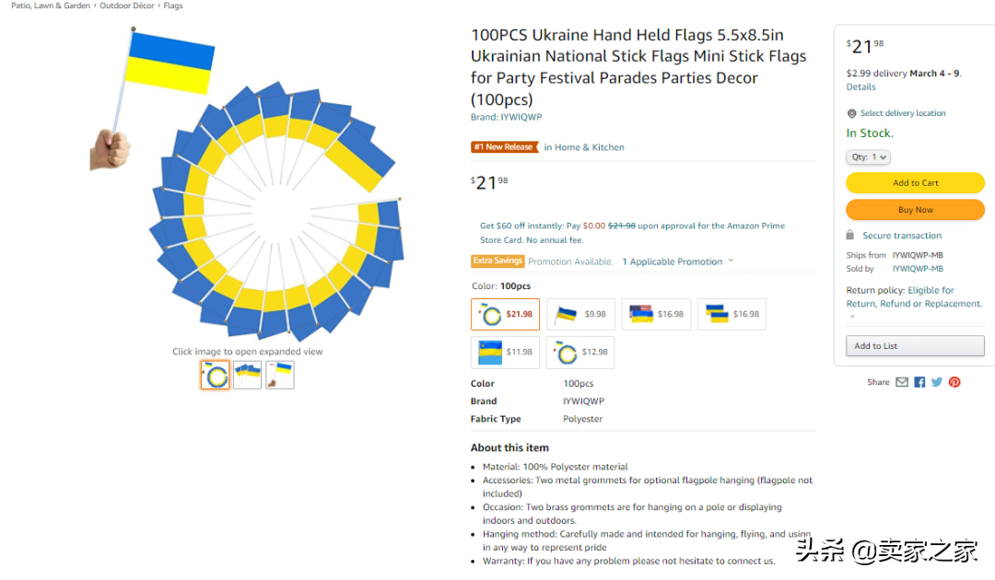Share via the email envelope icon
Viewport: 995px width, 580px height.
click(x=902, y=382)
